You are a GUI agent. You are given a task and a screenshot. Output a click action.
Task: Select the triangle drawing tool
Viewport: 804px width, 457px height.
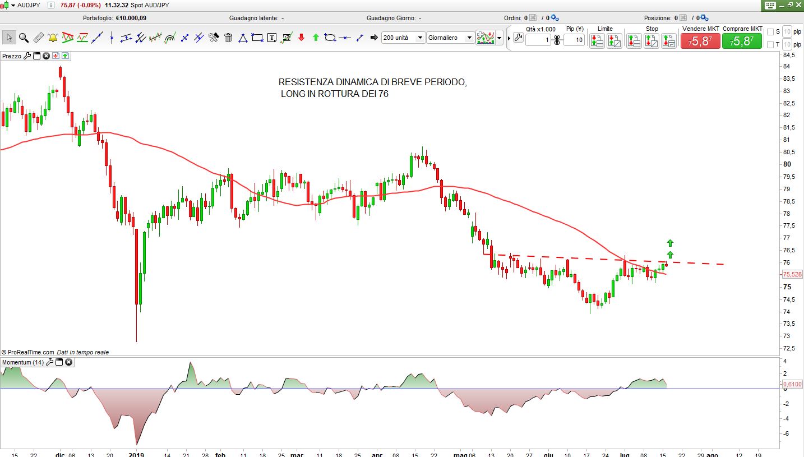click(x=243, y=38)
